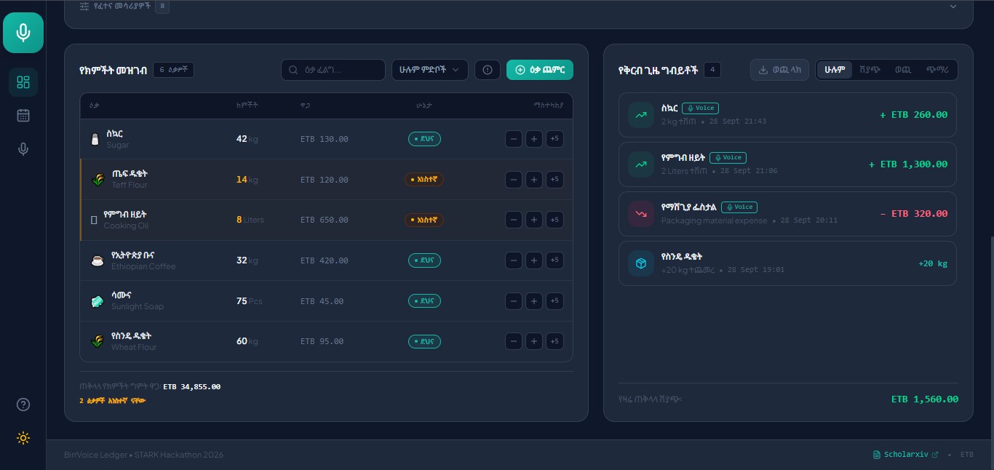Start voice input with the teal microphone button
Viewport: 994px width, 470px height.
(x=23, y=33)
